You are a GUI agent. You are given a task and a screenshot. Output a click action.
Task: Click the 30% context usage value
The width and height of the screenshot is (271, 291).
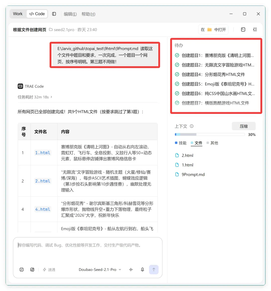(252, 134)
